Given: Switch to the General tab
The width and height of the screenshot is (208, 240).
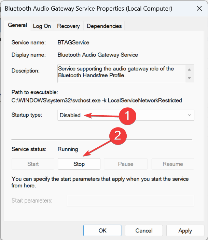Looking at the screenshot, I should pos(17,25).
